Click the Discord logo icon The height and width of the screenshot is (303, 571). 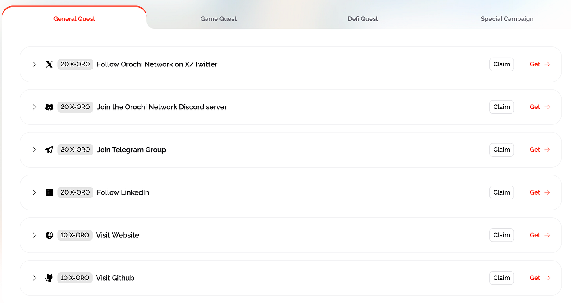coord(49,107)
